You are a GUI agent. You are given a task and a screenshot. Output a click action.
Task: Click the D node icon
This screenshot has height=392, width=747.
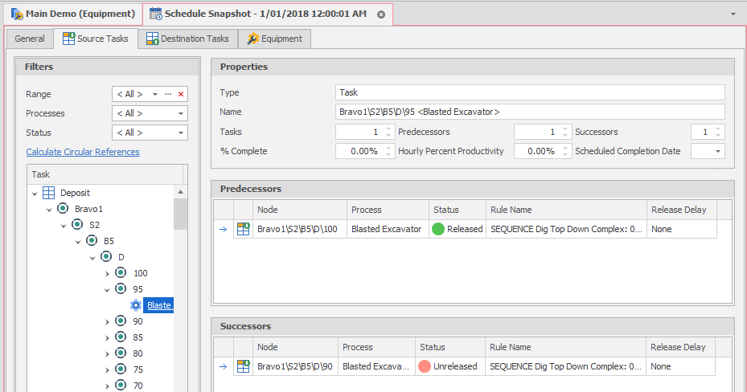(x=106, y=256)
